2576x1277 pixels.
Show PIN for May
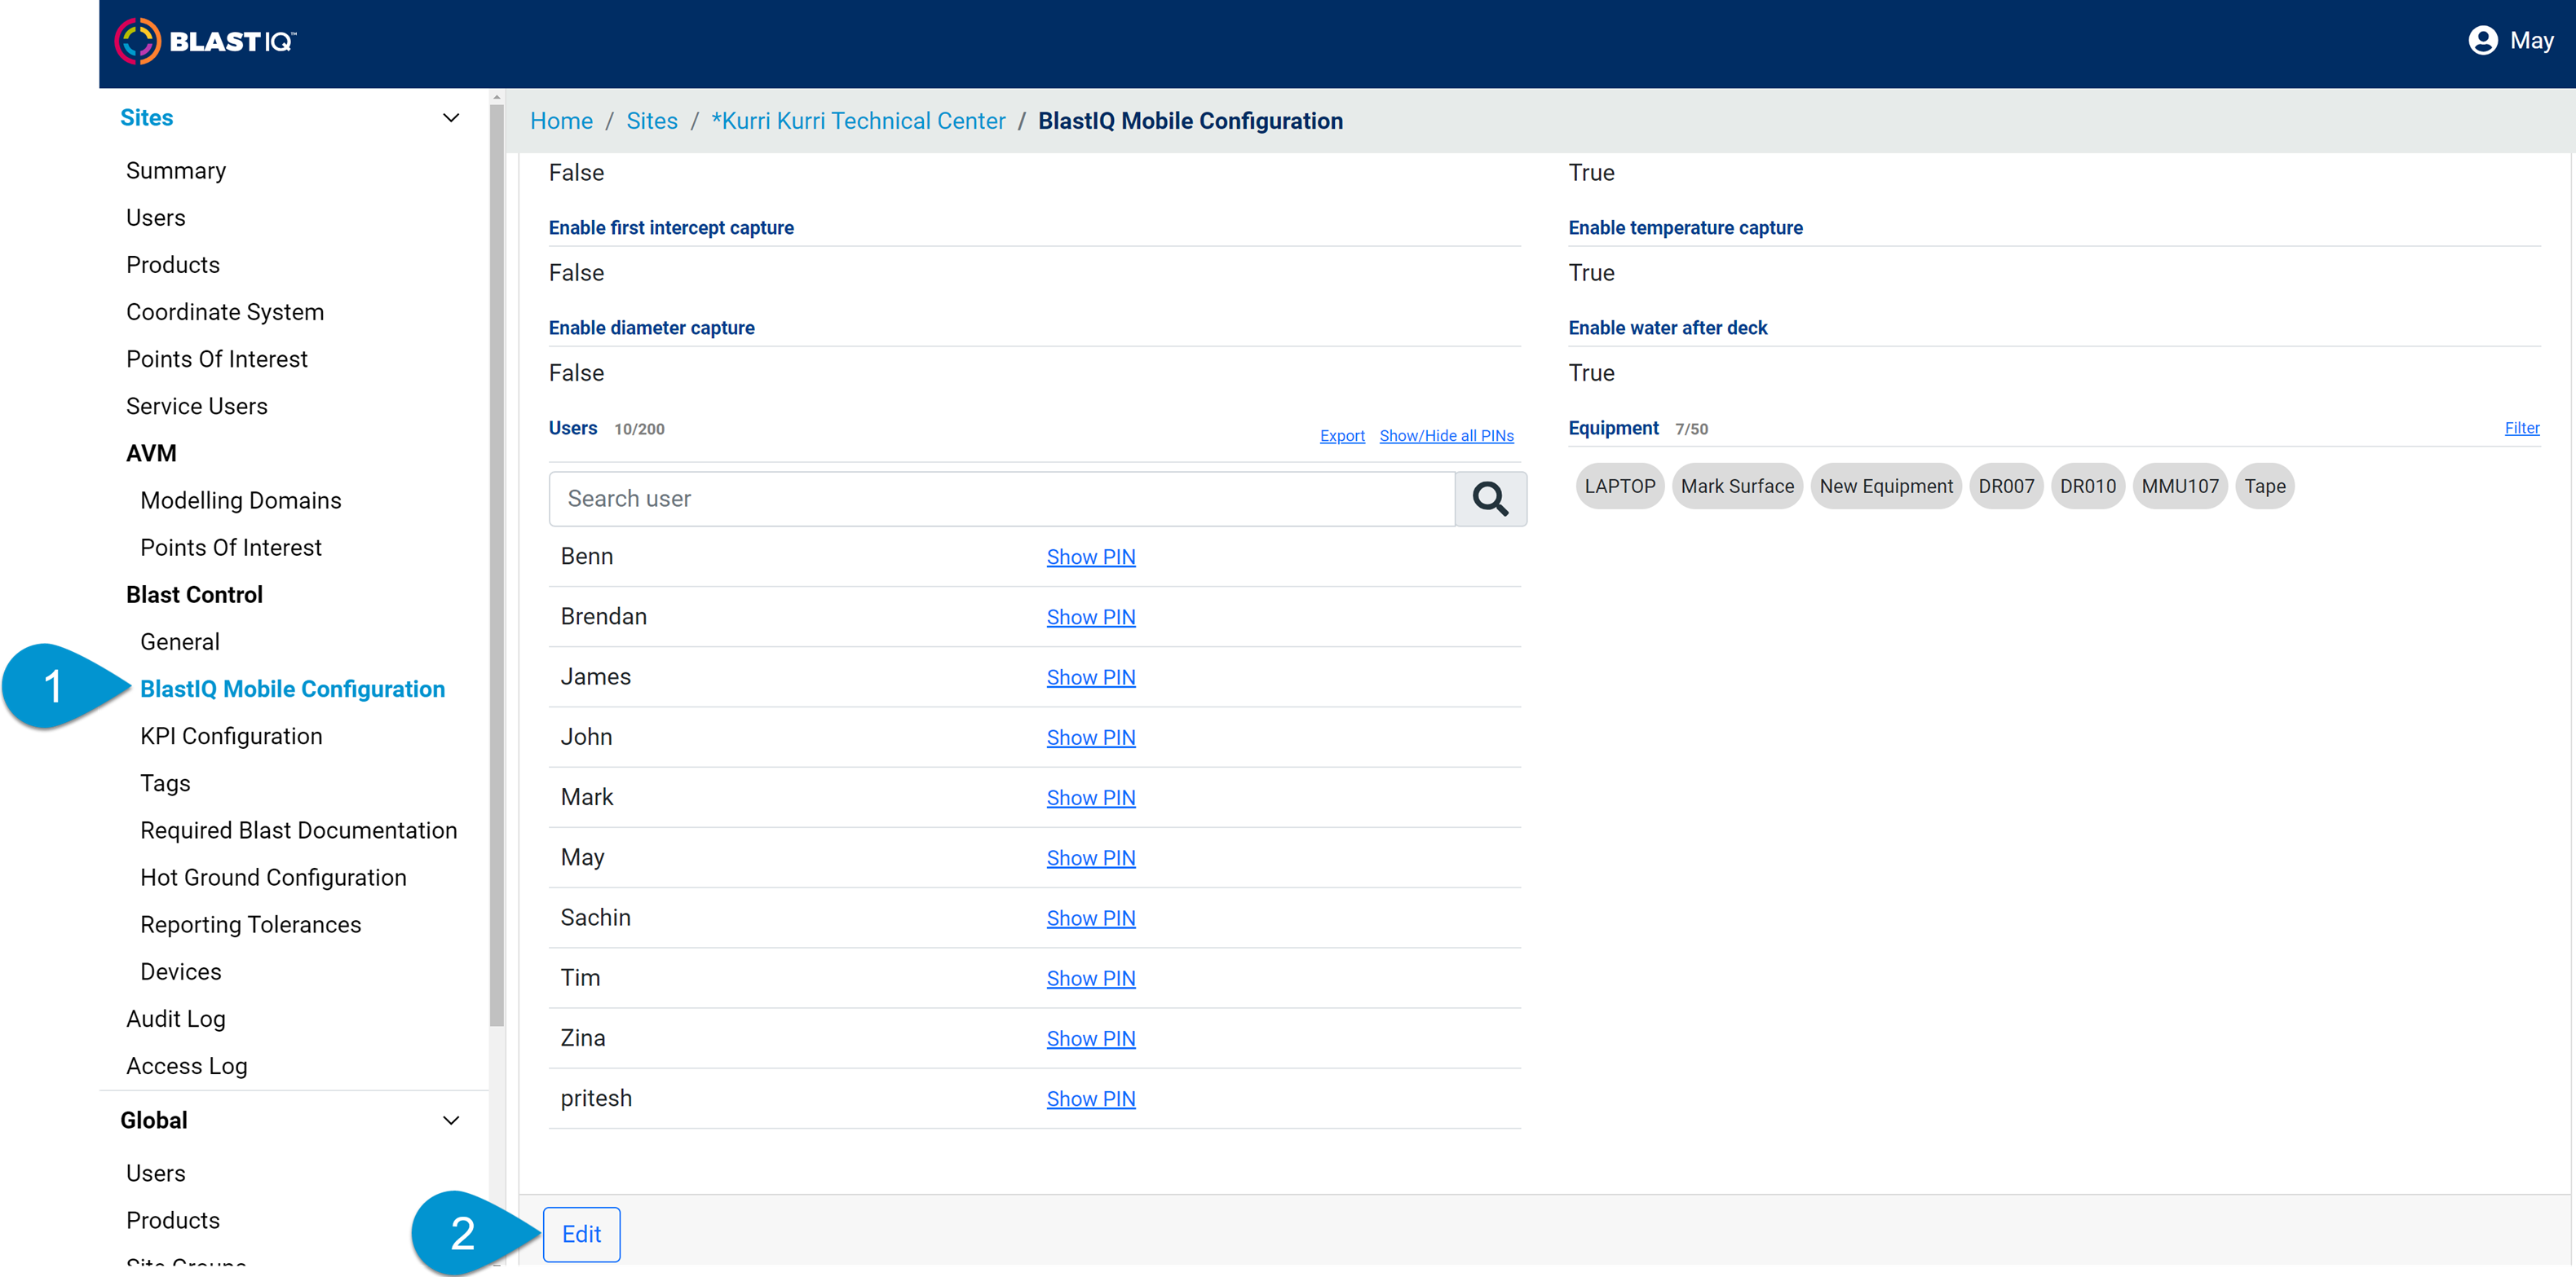(1091, 858)
